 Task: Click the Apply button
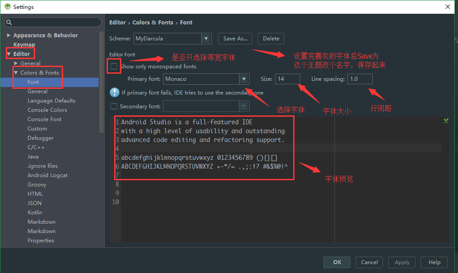(x=402, y=262)
